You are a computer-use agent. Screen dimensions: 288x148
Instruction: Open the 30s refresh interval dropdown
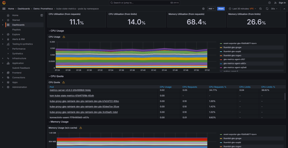274,9
